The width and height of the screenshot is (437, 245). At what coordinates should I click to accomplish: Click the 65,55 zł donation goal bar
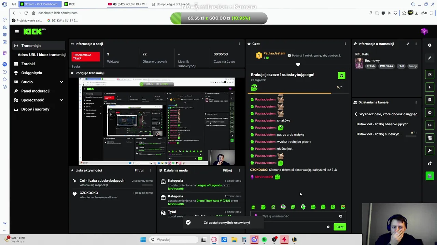(219, 18)
